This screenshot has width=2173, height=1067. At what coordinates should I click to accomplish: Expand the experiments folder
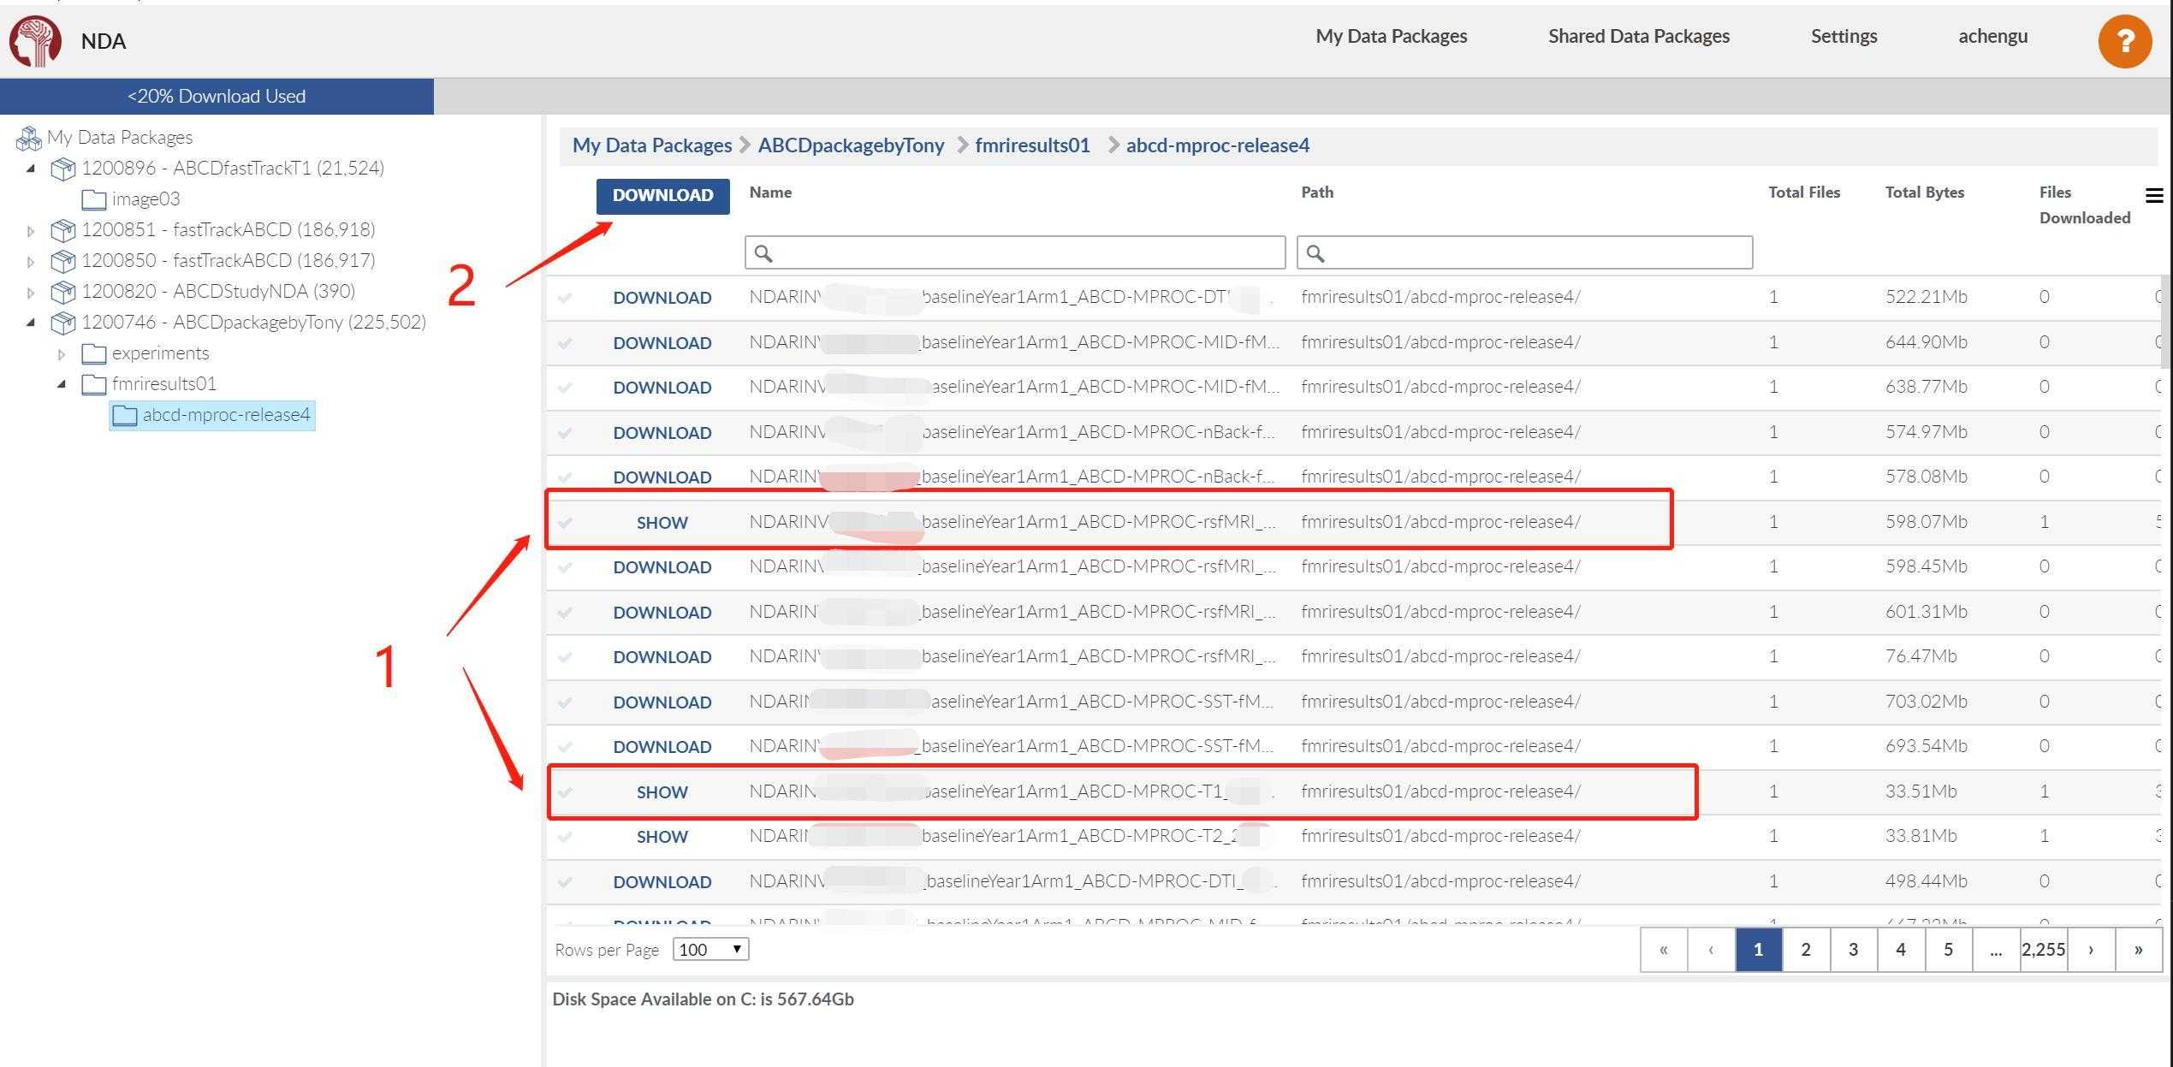pyautogui.click(x=62, y=353)
